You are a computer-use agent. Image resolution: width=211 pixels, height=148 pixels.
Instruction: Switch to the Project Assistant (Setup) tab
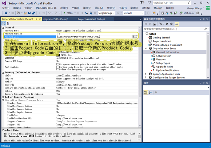(91, 19)
